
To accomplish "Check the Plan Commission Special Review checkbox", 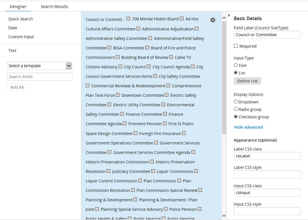I will tap(133, 190).
